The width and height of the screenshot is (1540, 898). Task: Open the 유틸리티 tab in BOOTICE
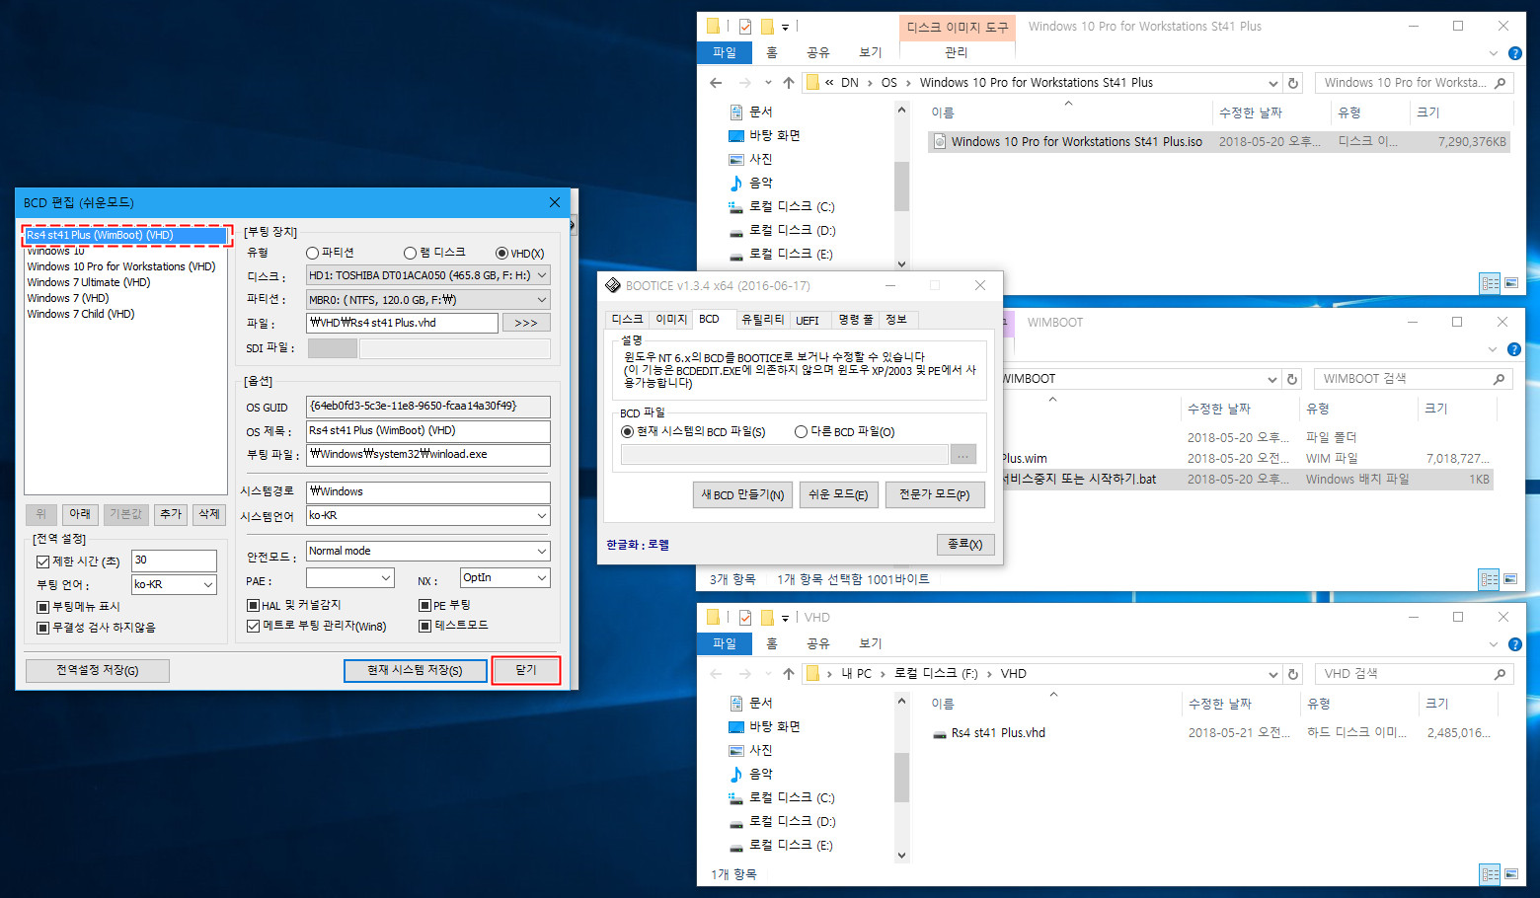[x=762, y=320]
